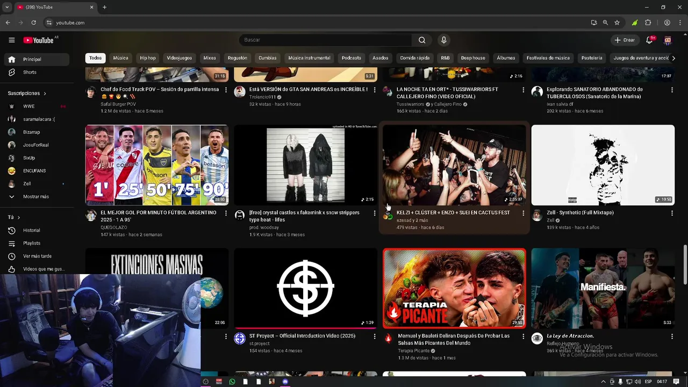Open options for SANATORIO ABANDONADO video

pos(672,90)
